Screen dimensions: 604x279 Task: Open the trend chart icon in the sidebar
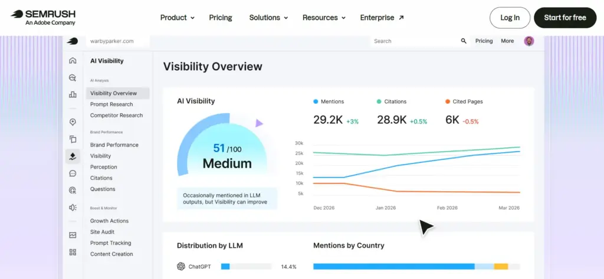[x=73, y=235]
